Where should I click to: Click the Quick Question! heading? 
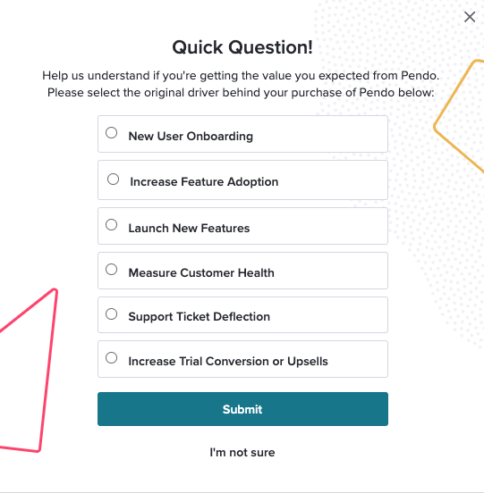[x=242, y=47]
